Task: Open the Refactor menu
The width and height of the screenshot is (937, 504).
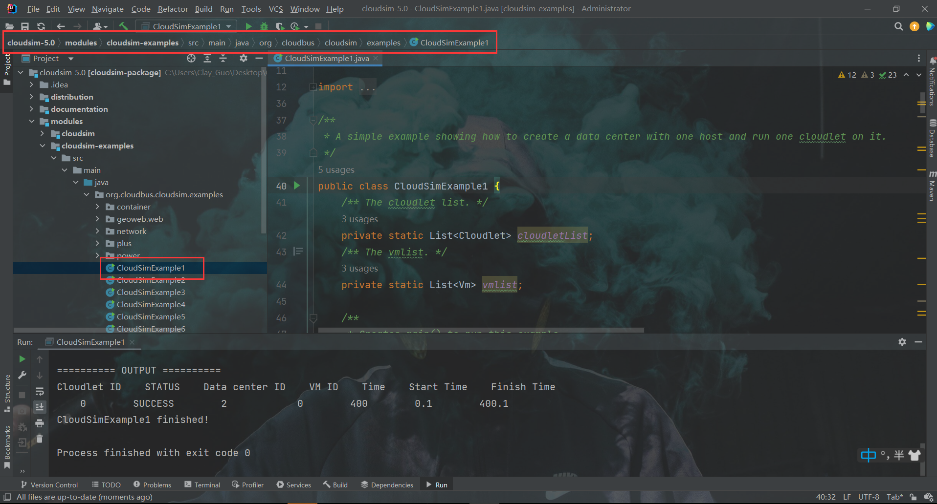Action: 173,9
